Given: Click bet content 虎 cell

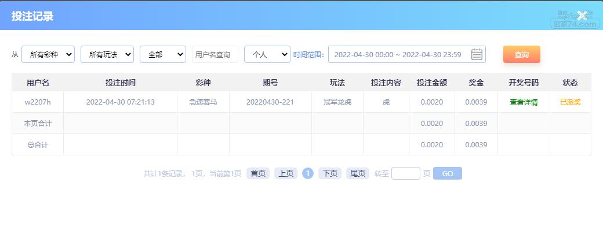Looking at the screenshot, I should click(386, 102).
